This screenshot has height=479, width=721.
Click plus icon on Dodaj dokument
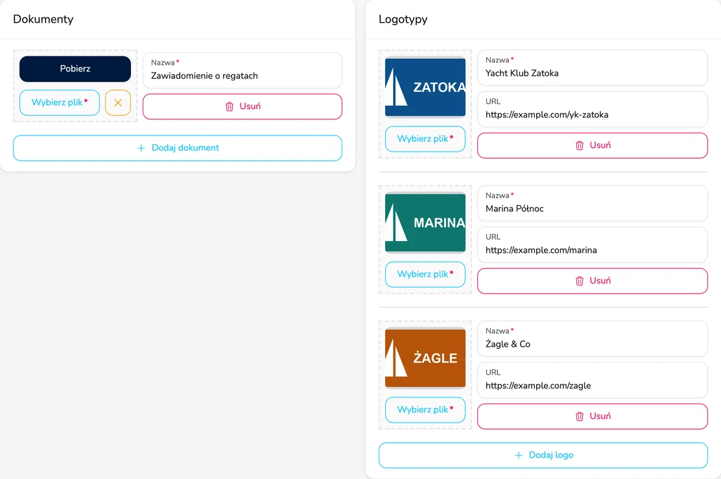click(x=141, y=148)
